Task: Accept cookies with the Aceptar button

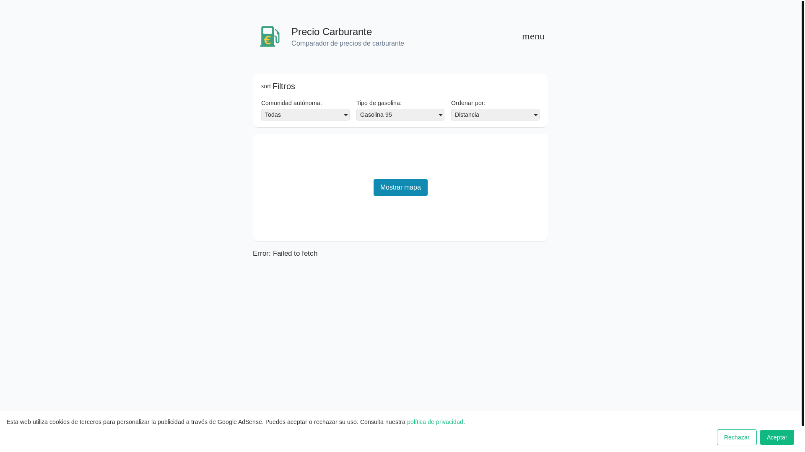Action: click(777, 437)
